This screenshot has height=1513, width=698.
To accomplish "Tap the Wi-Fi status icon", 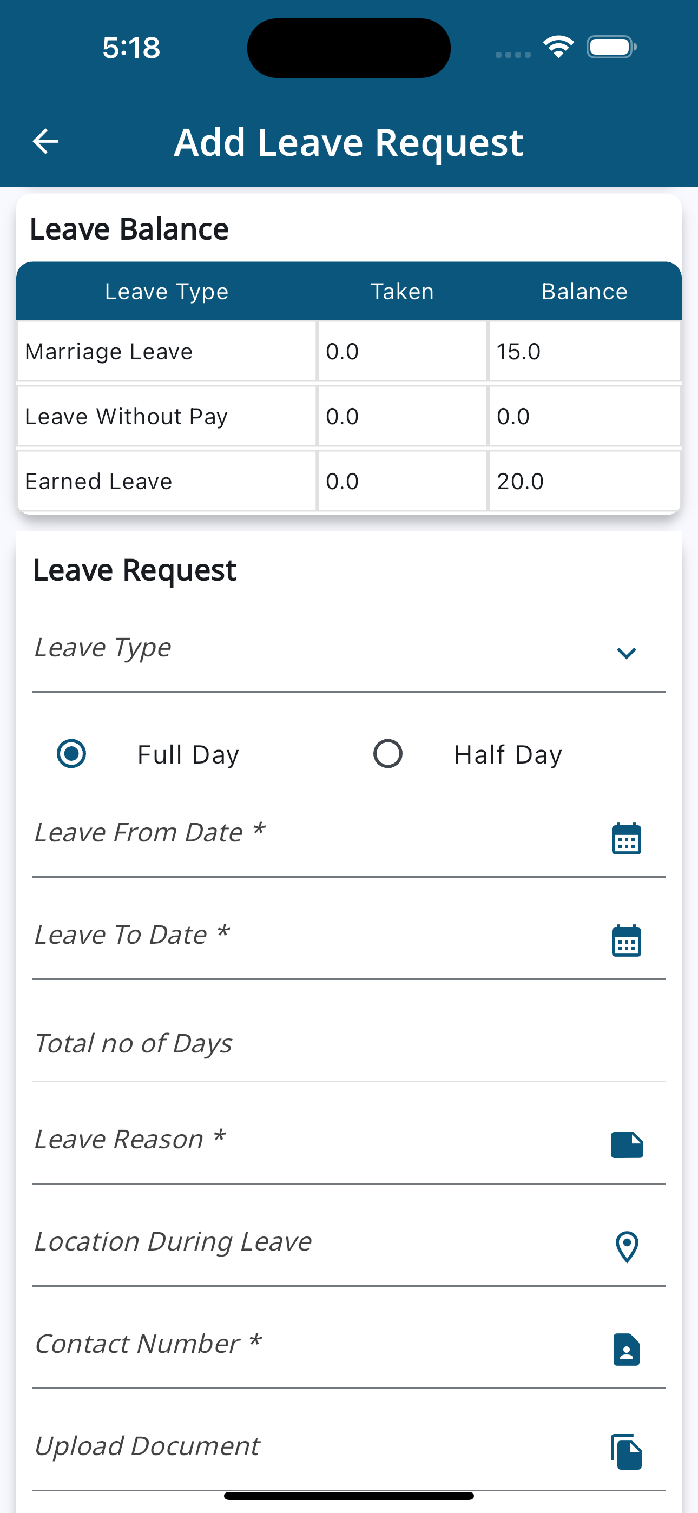I will 558,47.
